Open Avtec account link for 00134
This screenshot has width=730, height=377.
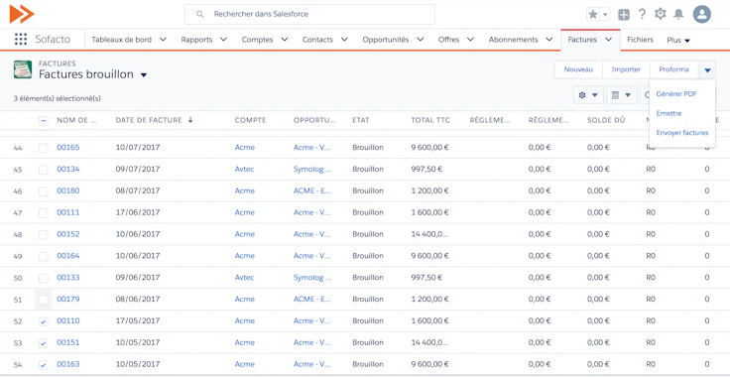[244, 169]
